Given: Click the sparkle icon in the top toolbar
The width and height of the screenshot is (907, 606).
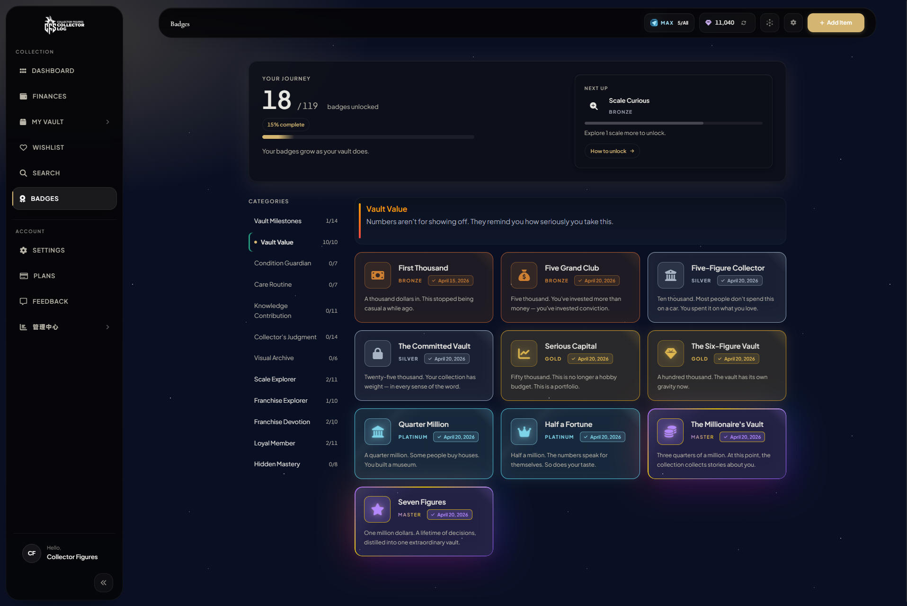Looking at the screenshot, I should [x=769, y=22].
